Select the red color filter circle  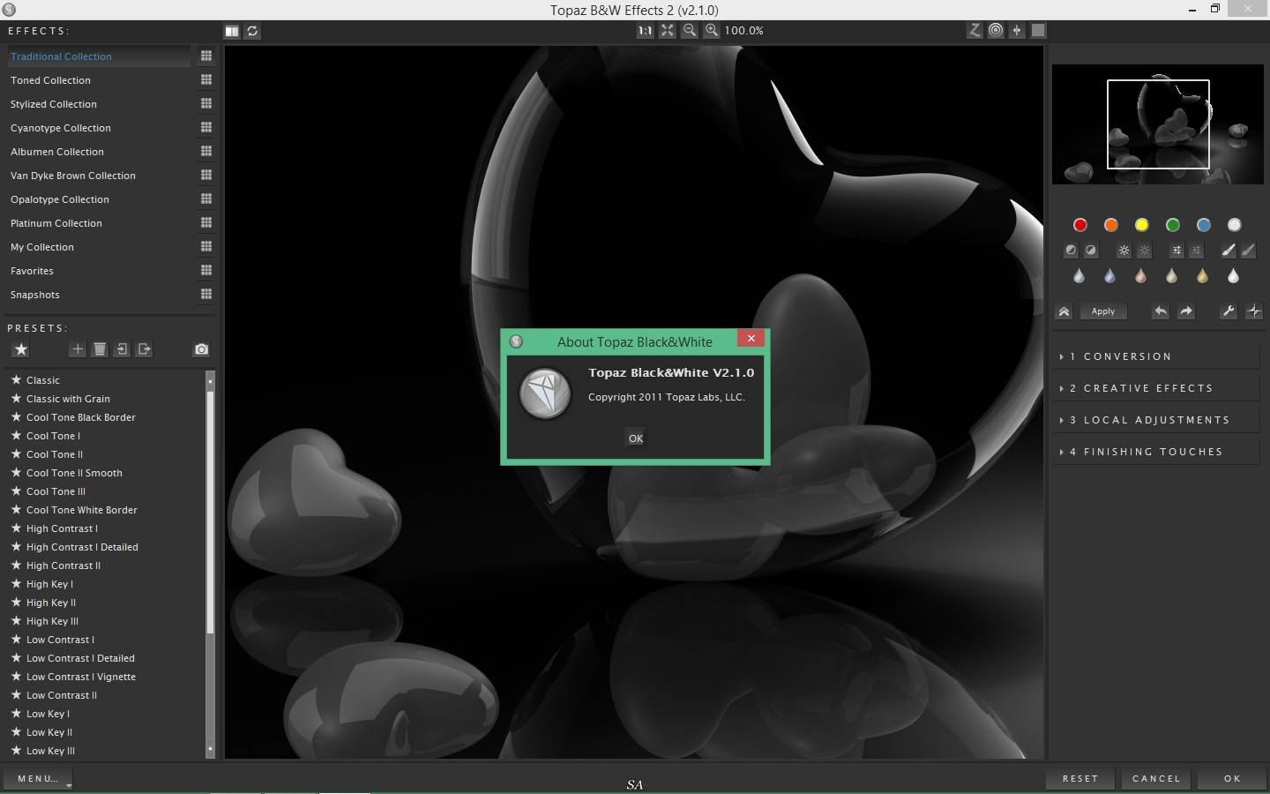1079,225
